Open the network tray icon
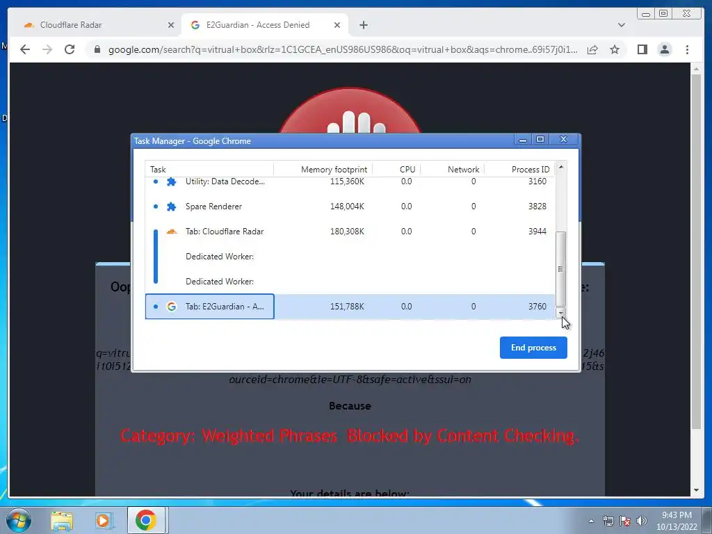 608,521
